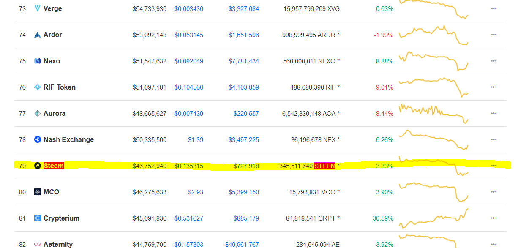Click the Nexo coin logo icon

tap(38, 61)
